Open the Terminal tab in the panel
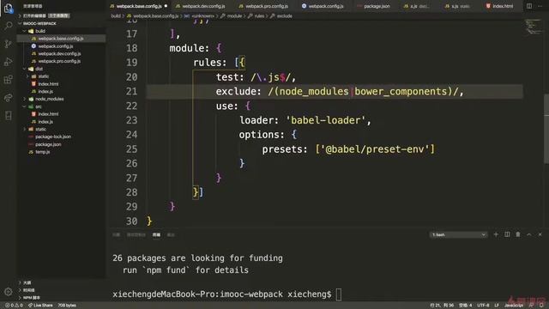Viewport: 549px width, 309px height. [x=156, y=234]
